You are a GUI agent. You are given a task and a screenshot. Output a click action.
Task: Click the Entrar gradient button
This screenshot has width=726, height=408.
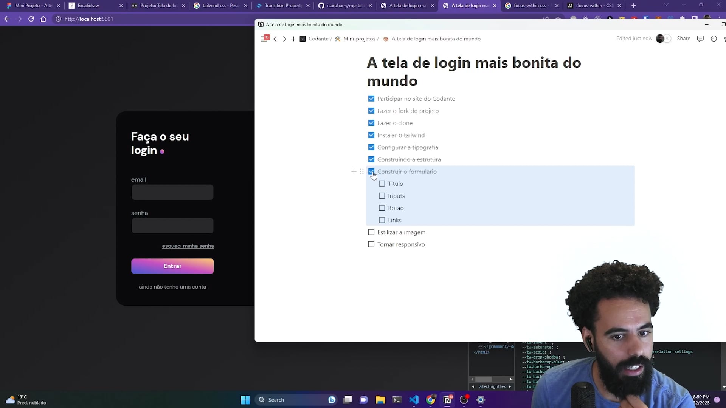[x=172, y=266]
